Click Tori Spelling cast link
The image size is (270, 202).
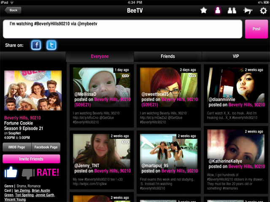[24, 195]
